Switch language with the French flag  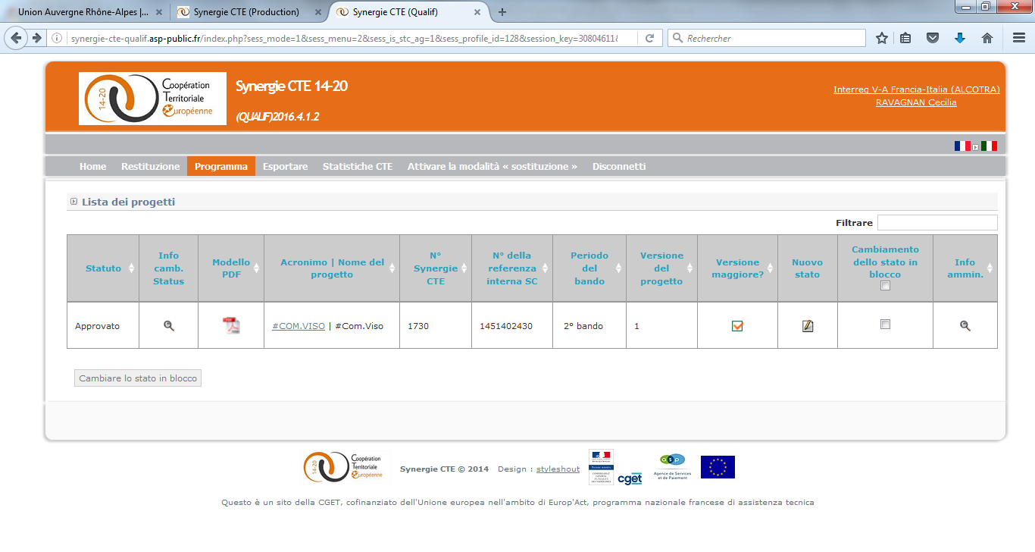coord(962,146)
